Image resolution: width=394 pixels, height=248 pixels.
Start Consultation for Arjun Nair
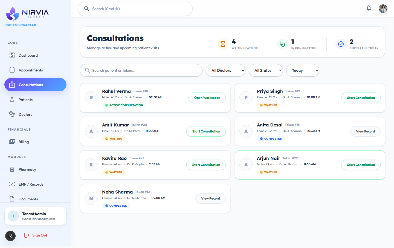click(x=361, y=165)
